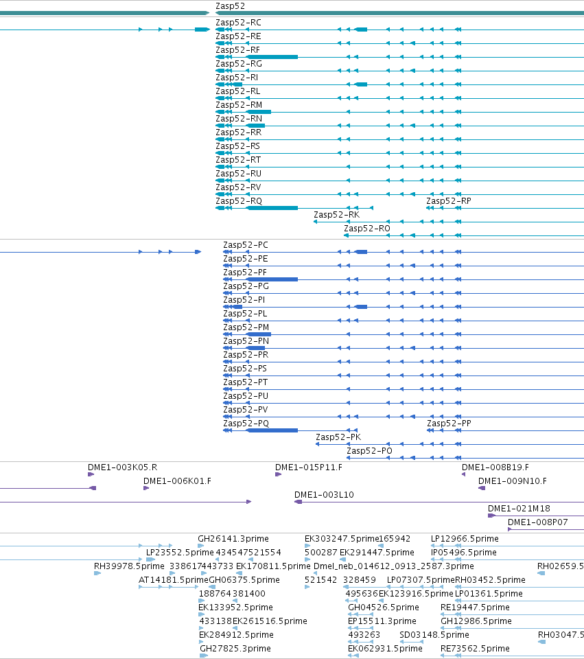584x659 pixels.
Task: Select the DME1-008B19.F clone label
Action: click(495, 467)
